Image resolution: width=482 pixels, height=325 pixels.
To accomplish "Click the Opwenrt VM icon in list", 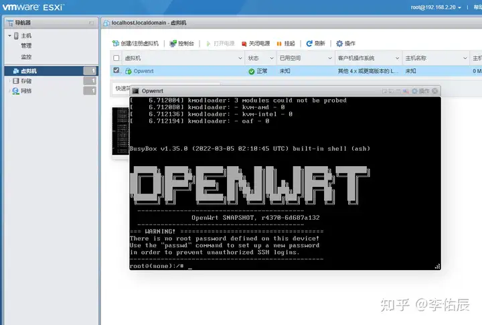I will pos(129,71).
